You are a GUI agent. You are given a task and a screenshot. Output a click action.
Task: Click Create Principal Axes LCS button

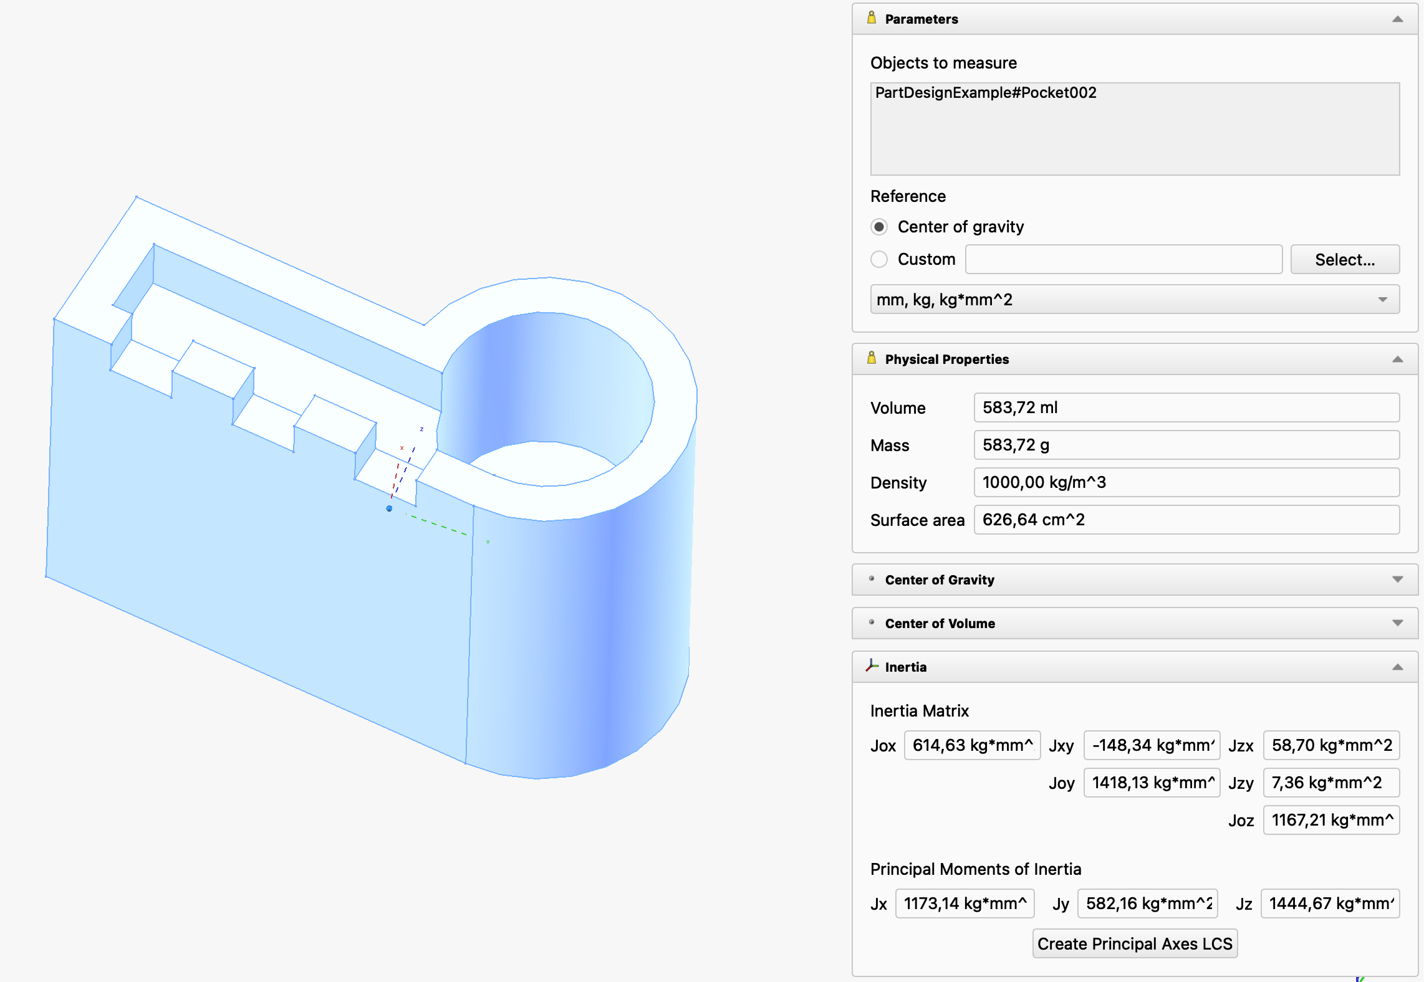[1134, 943]
